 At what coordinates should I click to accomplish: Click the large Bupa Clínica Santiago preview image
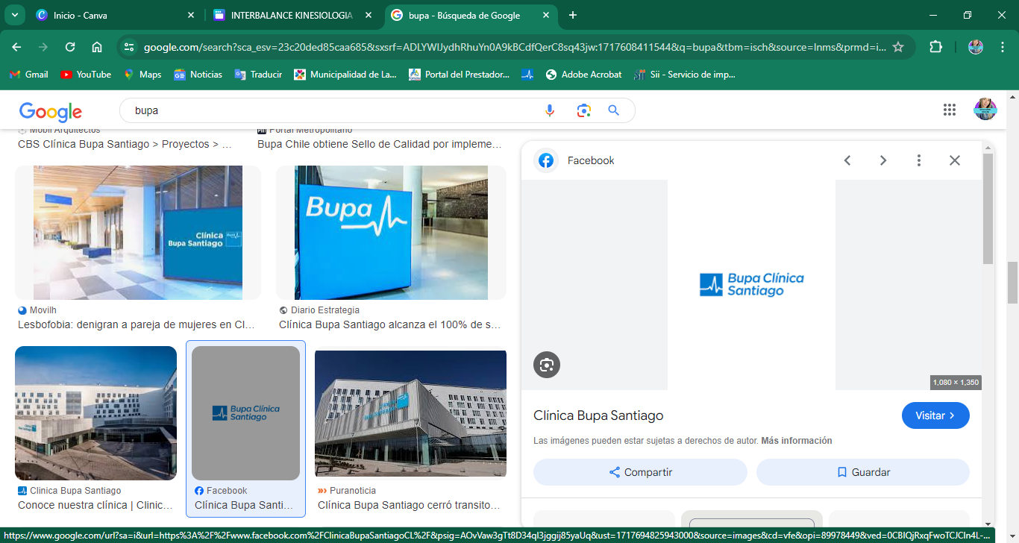click(751, 285)
